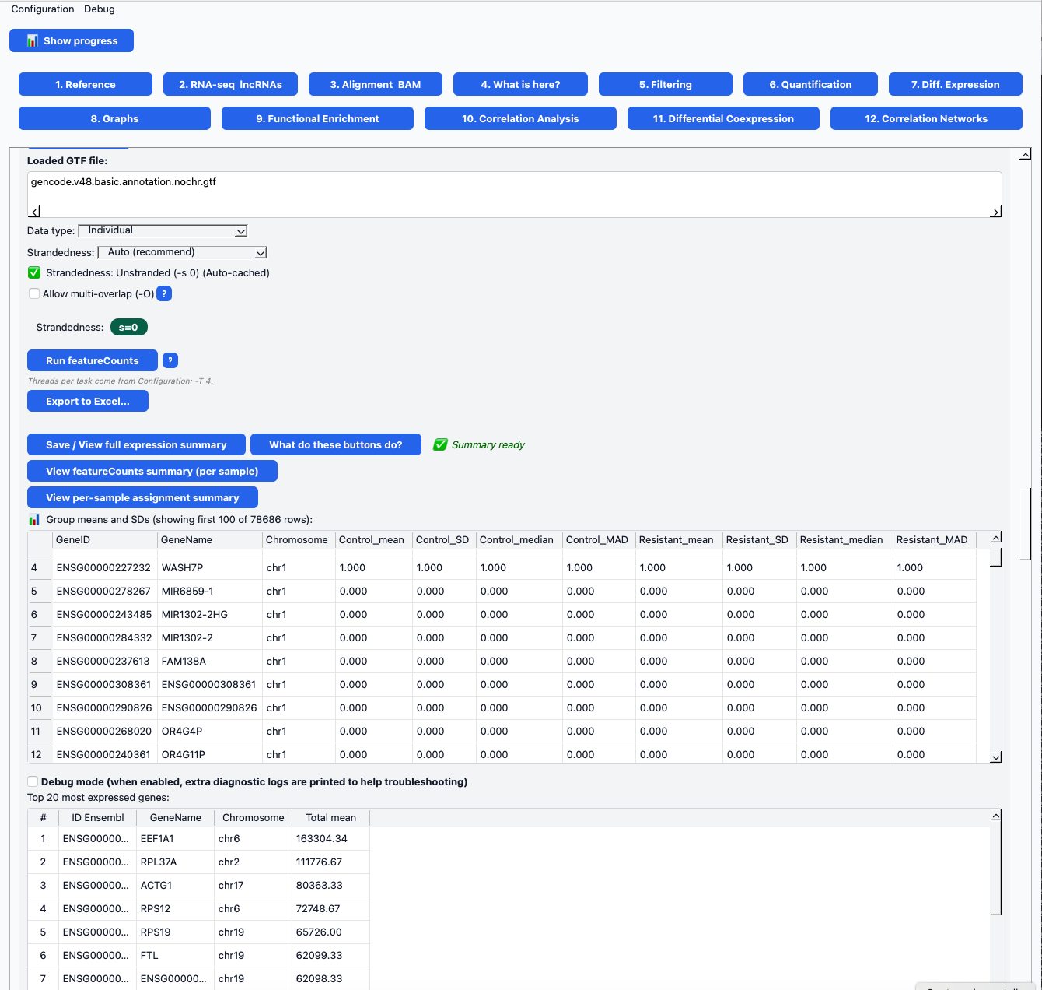The image size is (1042, 990).
Task: Go to step 7 Diff. Expression
Action: pos(955,84)
